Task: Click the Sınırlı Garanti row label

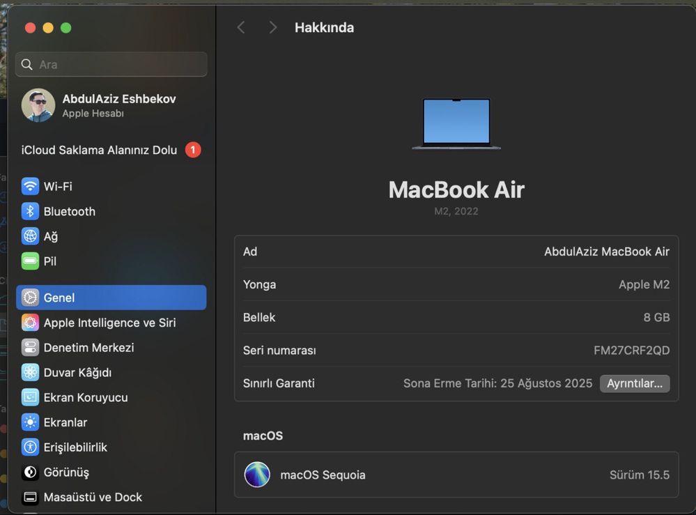Action: [x=279, y=383]
